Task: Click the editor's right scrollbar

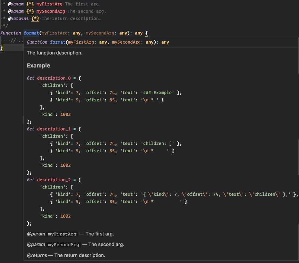Action: pyautogui.click(x=298, y=18)
